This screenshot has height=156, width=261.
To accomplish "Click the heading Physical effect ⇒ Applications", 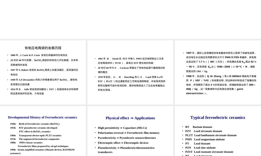I will click(130, 118).
